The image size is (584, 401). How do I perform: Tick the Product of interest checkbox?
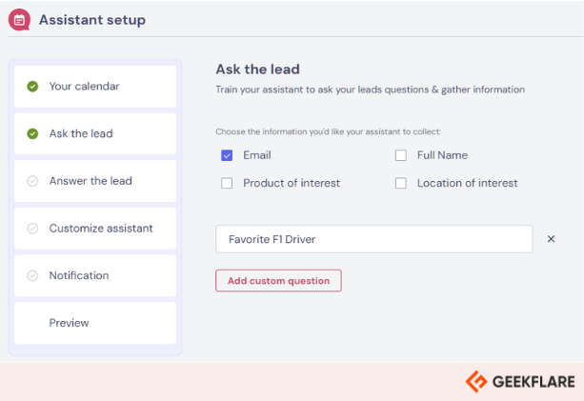227,183
